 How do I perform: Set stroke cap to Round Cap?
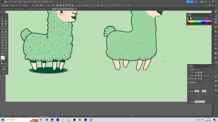coord(199,73)
